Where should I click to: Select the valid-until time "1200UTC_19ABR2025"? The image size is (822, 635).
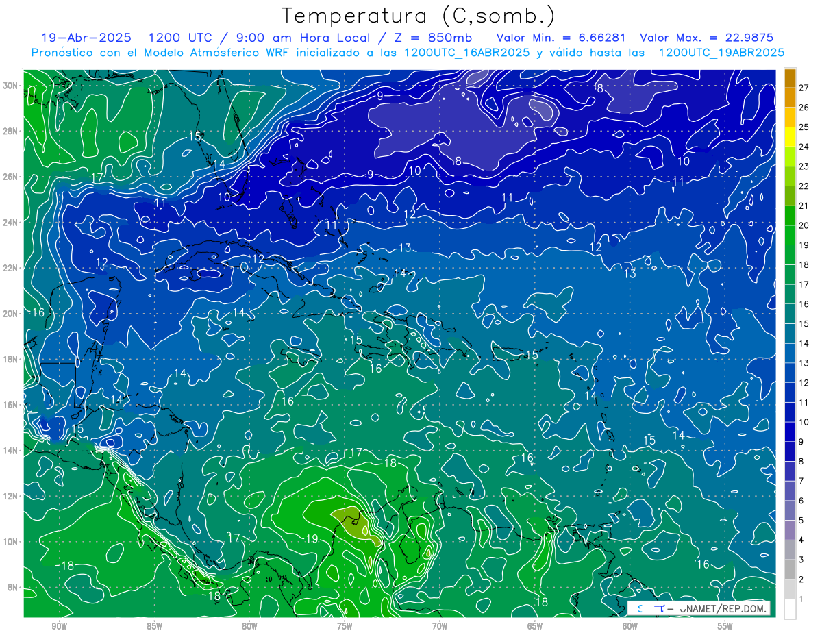tap(721, 53)
